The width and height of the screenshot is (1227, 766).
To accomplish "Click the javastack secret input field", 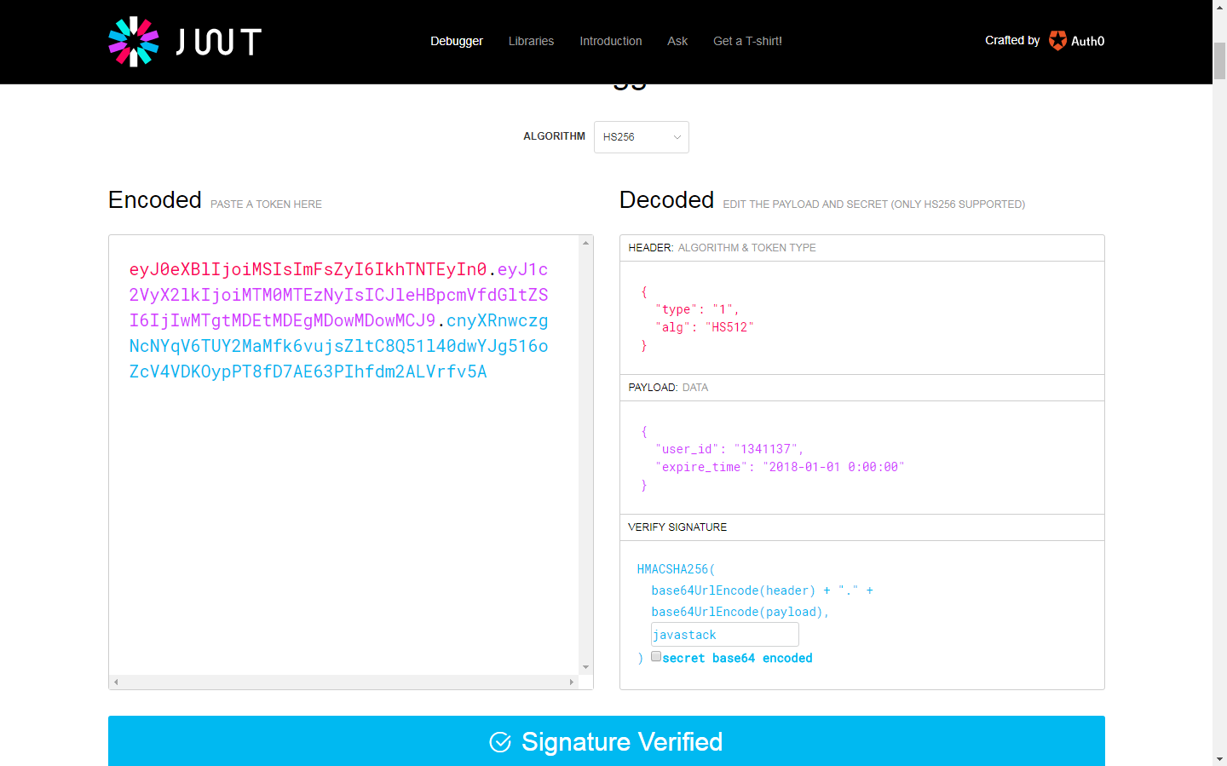I will point(724,635).
